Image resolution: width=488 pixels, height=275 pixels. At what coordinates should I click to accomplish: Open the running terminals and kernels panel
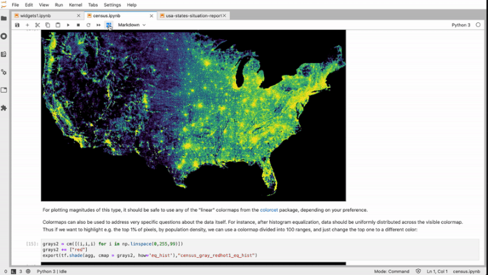point(4,36)
